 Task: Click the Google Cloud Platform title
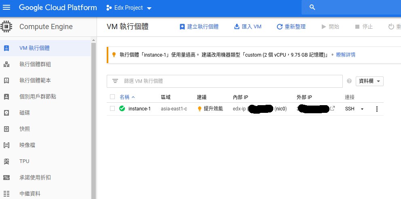(x=58, y=8)
